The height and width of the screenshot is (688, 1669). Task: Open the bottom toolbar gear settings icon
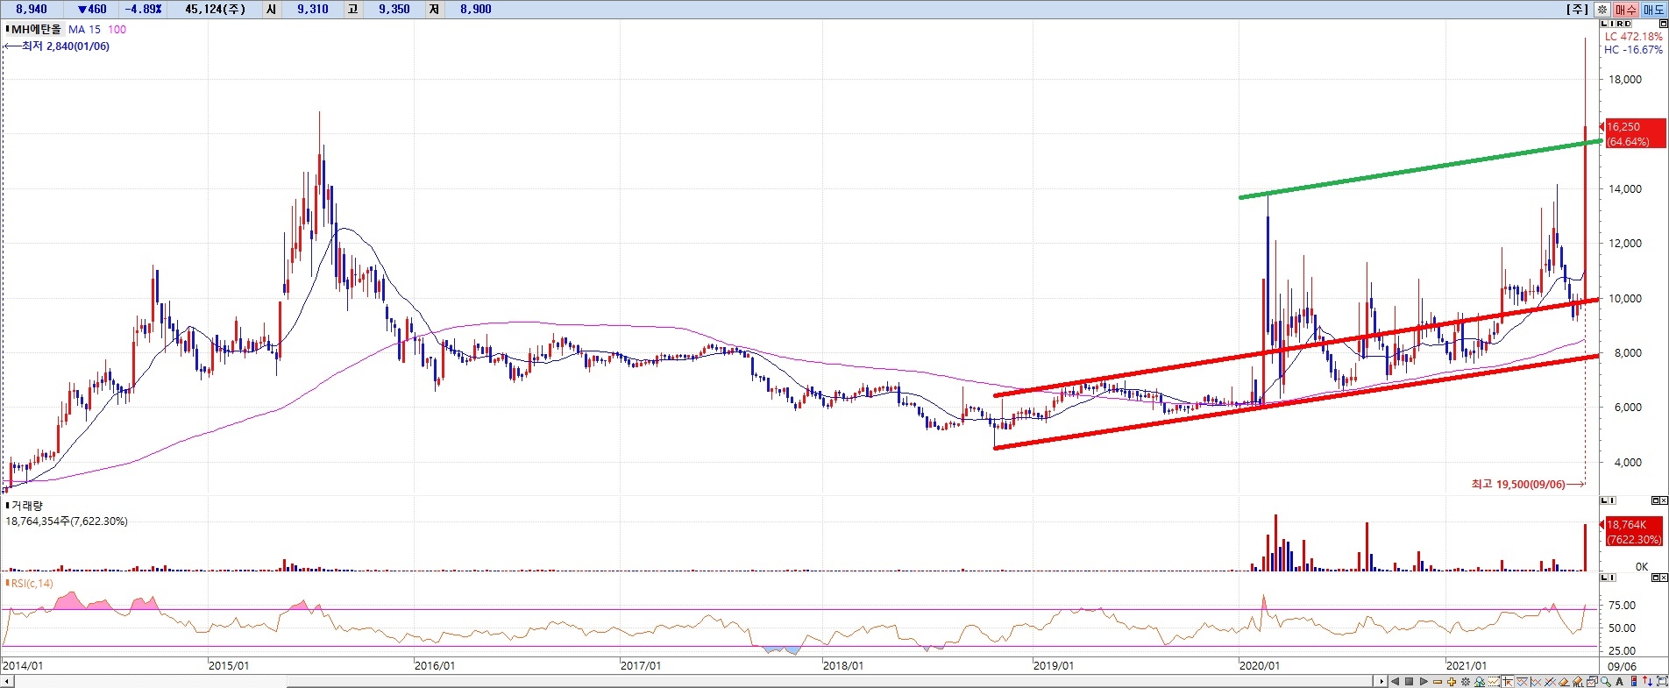1466,681
